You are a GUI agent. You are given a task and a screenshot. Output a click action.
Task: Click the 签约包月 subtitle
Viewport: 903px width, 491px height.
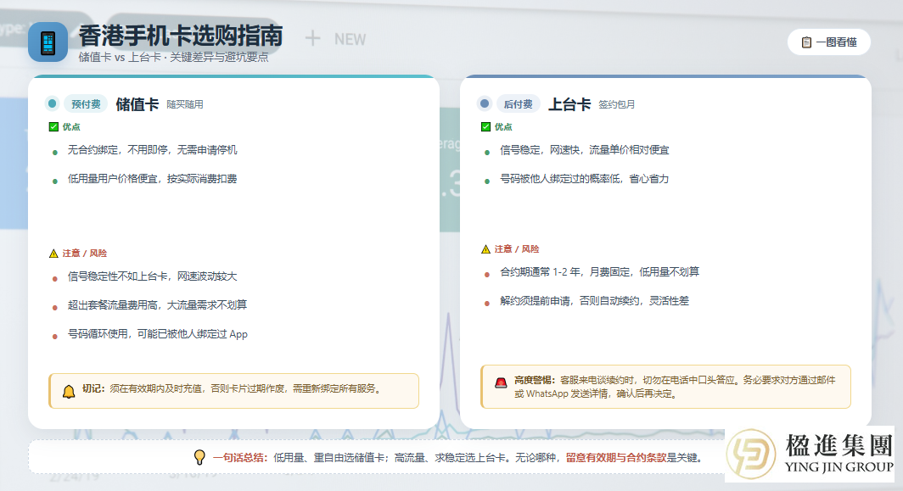(x=617, y=105)
